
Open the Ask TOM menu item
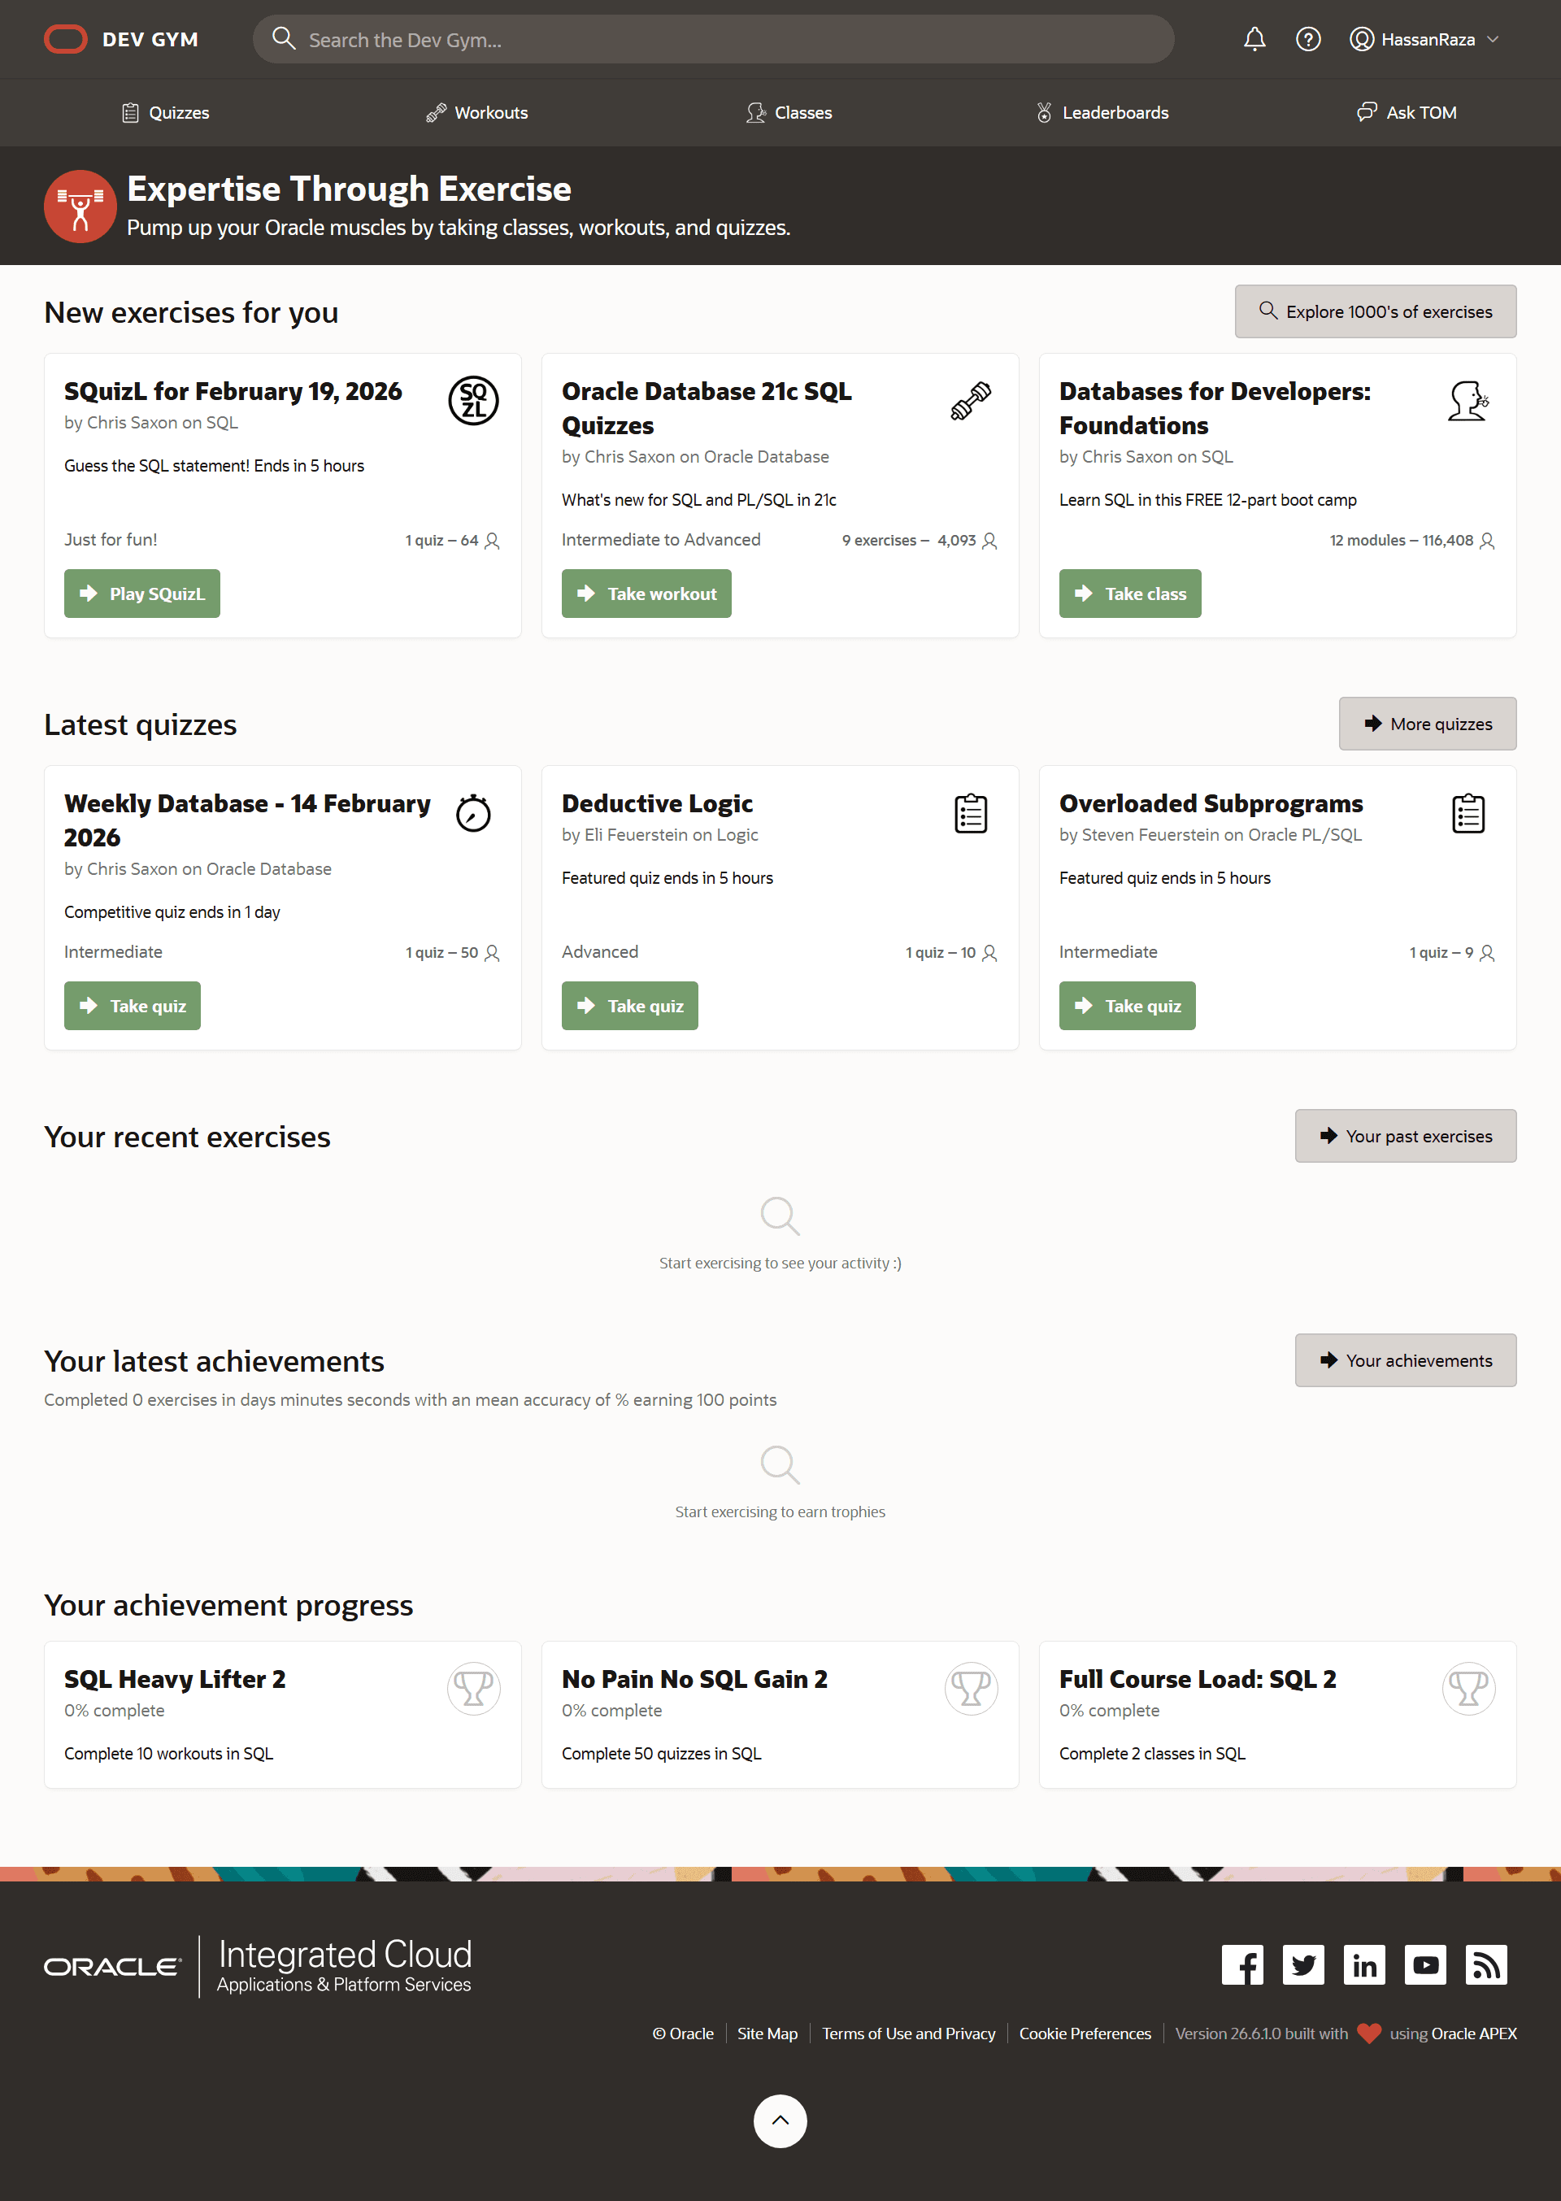pyautogui.click(x=1407, y=112)
